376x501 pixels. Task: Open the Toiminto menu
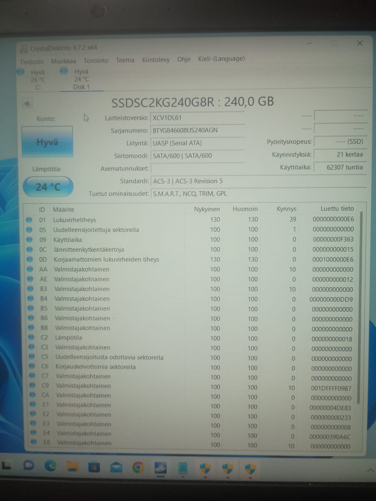(96, 61)
